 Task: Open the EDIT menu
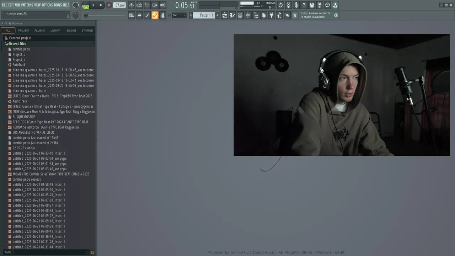(x=11, y=5)
